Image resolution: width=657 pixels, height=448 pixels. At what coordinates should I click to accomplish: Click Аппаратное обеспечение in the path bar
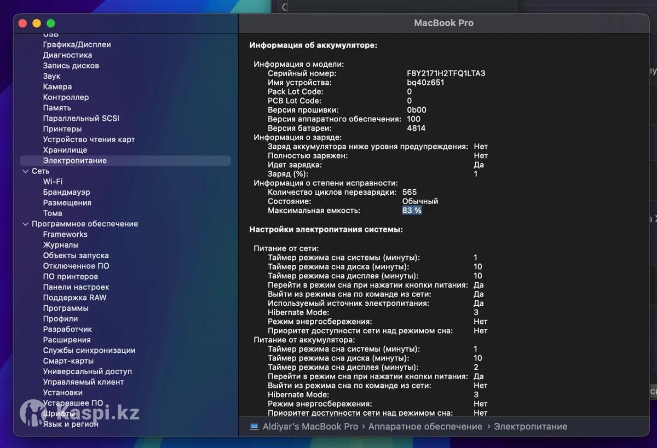pos(425,427)
